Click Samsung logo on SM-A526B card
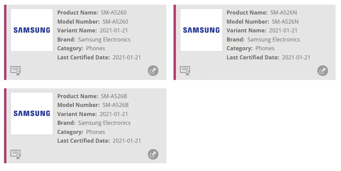The height and width of the screenshot is (171, 341). point(32,113)
